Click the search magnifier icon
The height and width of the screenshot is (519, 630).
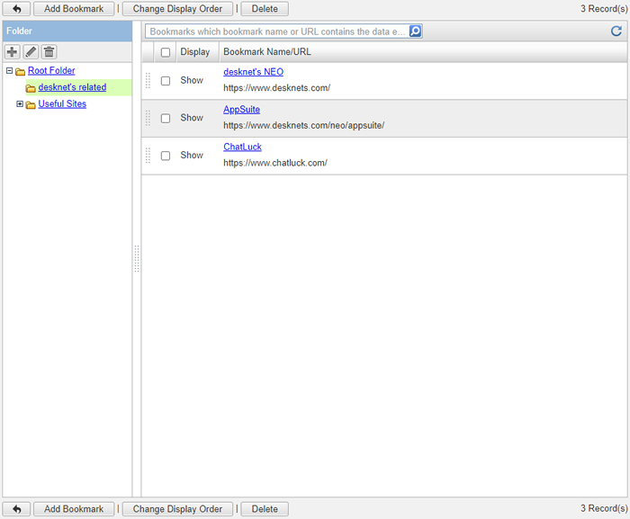click(416, 31)
